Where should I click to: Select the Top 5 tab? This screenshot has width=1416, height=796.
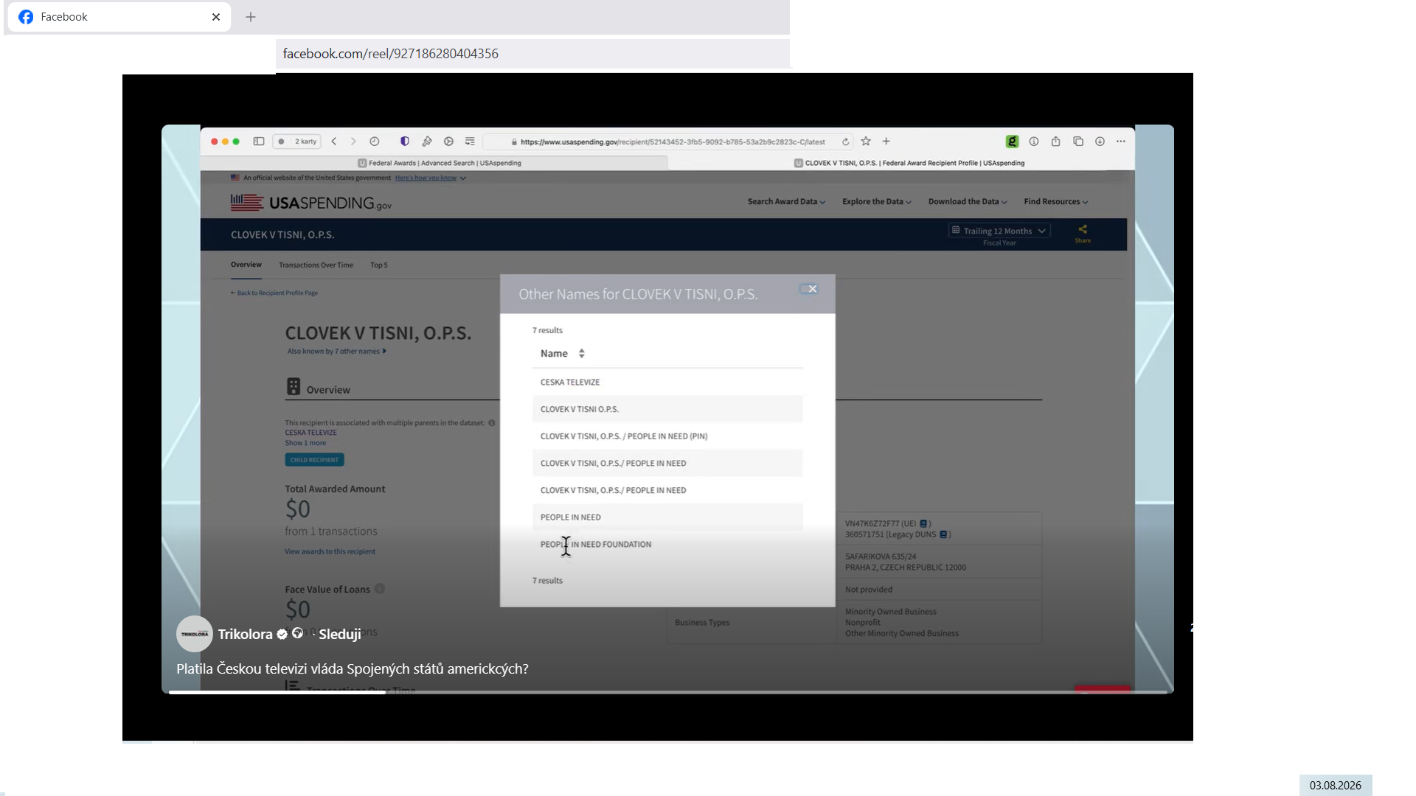[x=379, y=265]
